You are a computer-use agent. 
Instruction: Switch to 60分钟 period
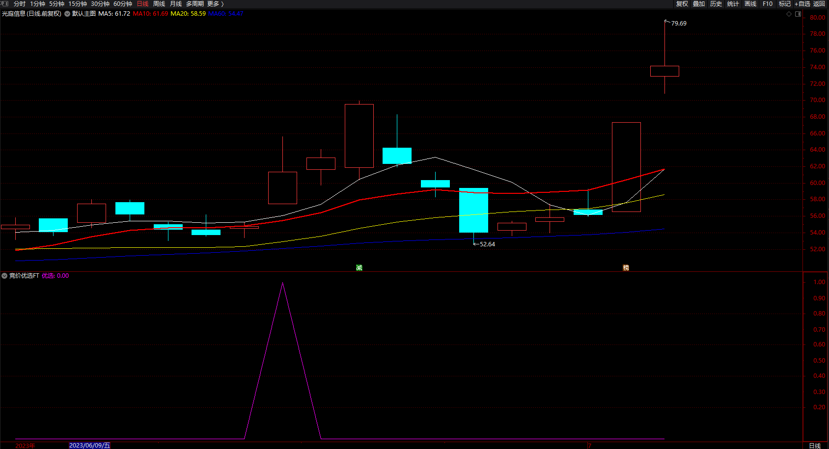pos(123,4)
